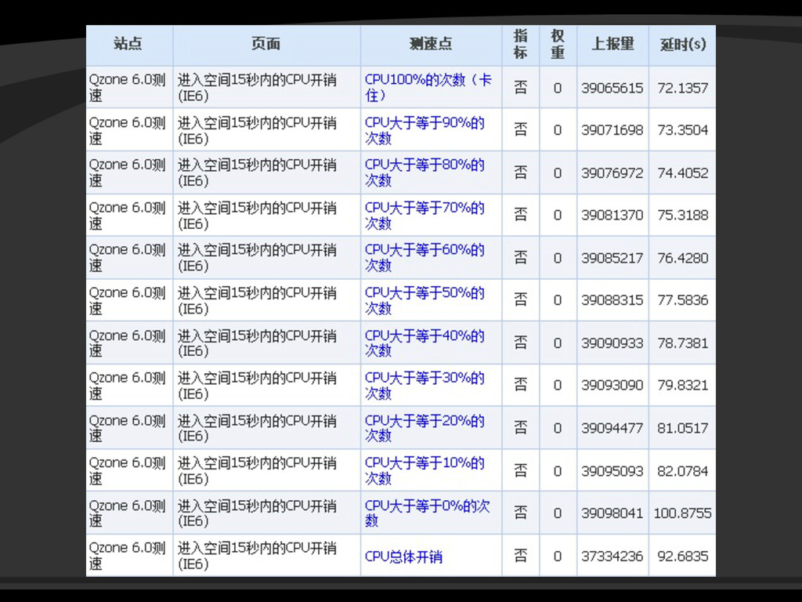
Task: Click 否 in the CPU总体开销 row
Action: (x=520, y=556)
